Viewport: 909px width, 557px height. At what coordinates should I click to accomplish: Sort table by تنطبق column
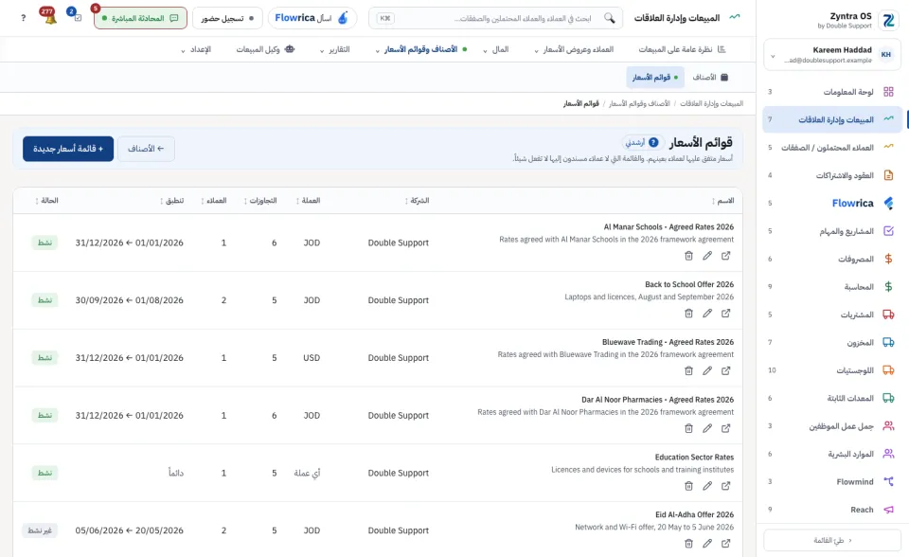click(x=171, y=201)
